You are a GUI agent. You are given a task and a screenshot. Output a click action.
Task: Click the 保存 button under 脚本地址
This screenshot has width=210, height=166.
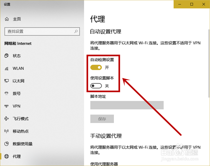102,119
